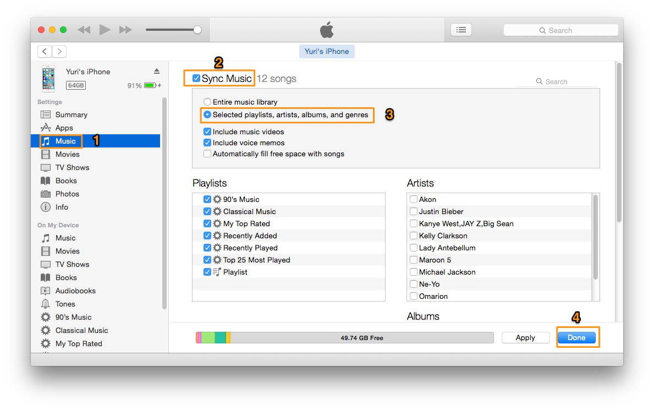Click the iPhone device thumbnail
The width and height of the screenshot is (654, 410).
[48, 79]
